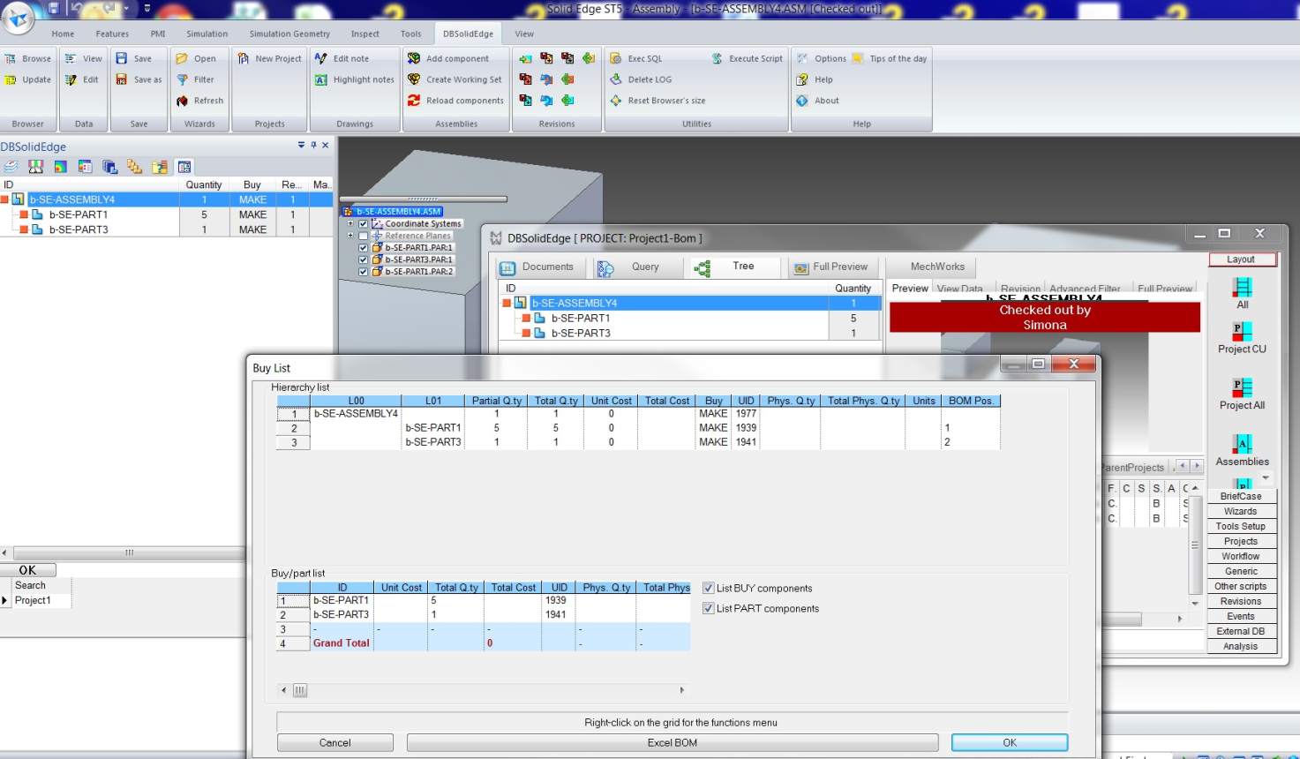Screen dimensions: 1300x759
Task: Click the Reload components icon
Action: [x=414, y=101]
